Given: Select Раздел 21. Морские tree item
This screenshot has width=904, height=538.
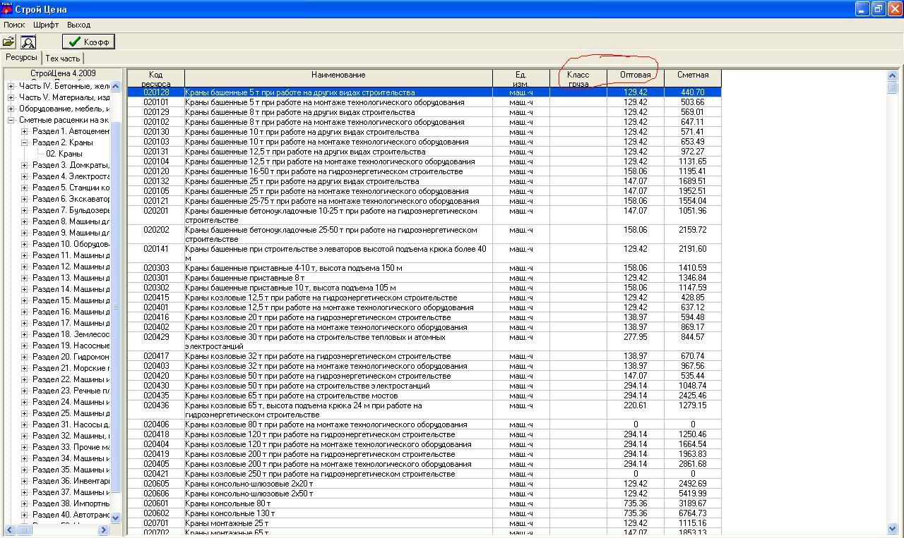Looking at the screenshot, I should pyautogui.click(x=71, y=368).
